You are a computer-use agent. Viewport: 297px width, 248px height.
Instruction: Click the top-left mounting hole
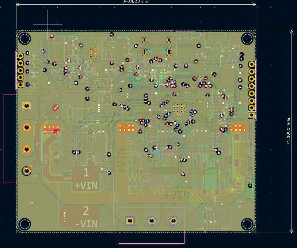click(x=25, y=38)
